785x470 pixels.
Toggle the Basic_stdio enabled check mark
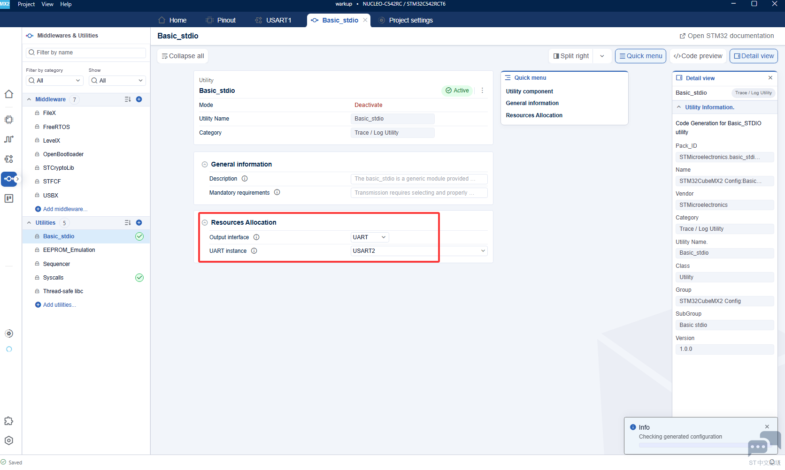coord(139,236)
